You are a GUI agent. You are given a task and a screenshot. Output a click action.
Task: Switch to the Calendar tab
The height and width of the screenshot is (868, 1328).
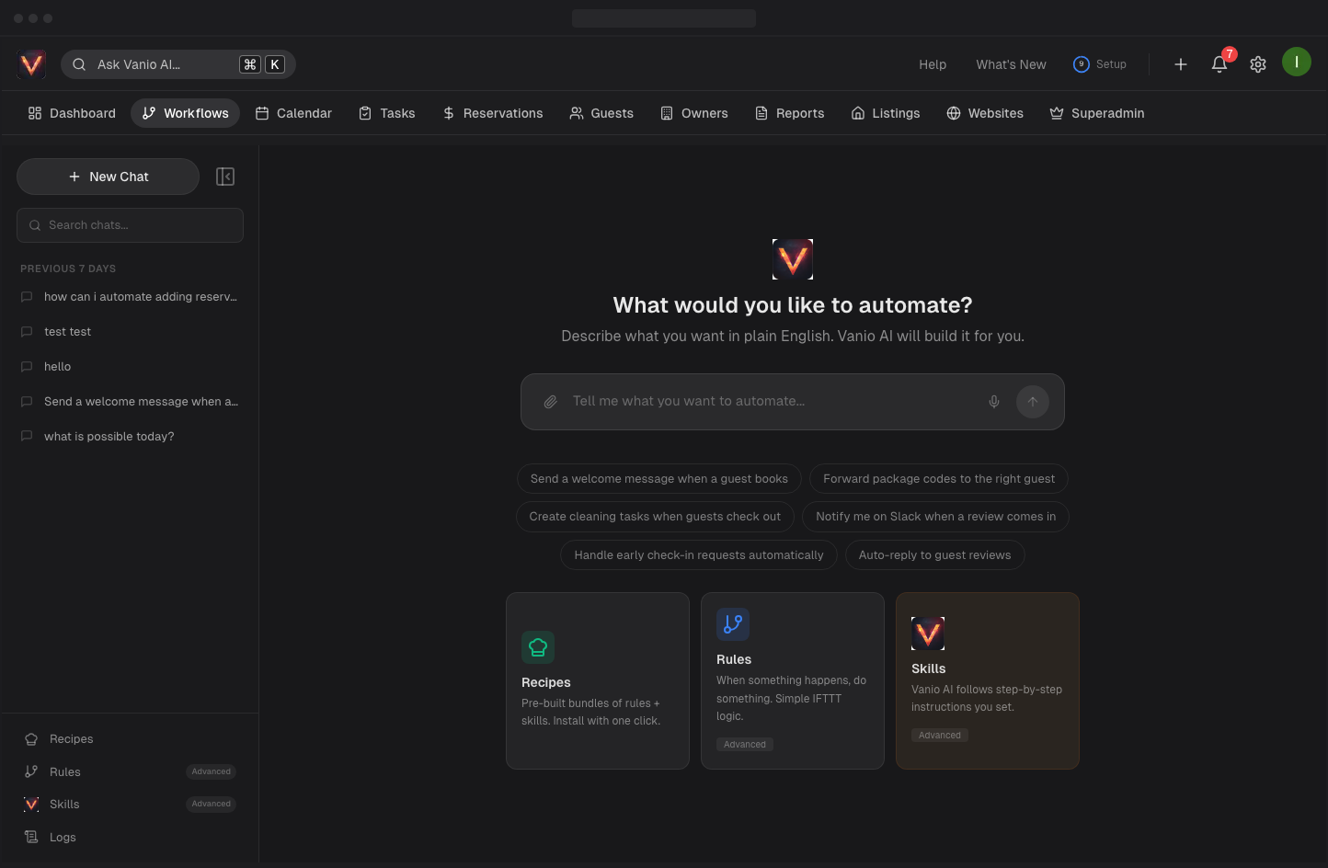click(x=293, y=113)
